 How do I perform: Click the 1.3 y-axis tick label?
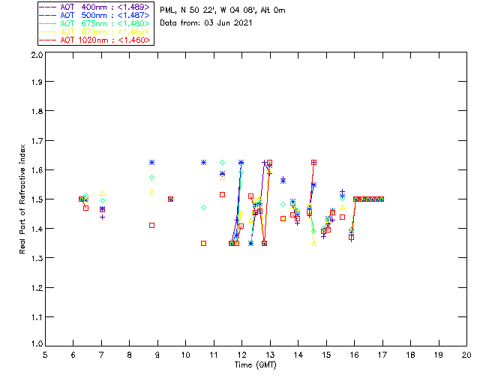tap(37, 258)
